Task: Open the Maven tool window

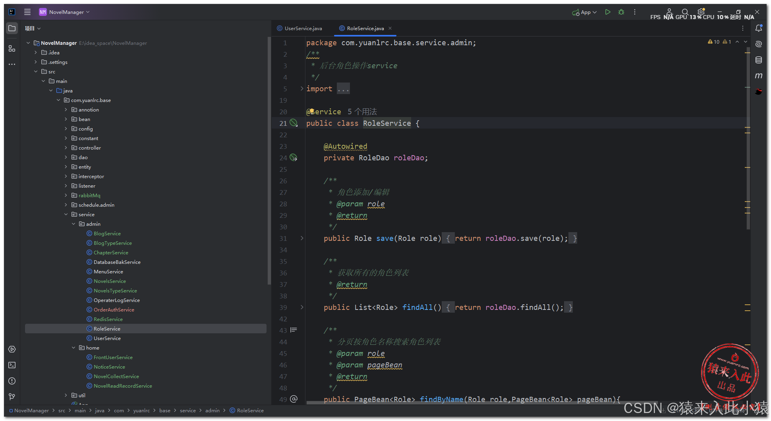Action: [x=759, y=75]
